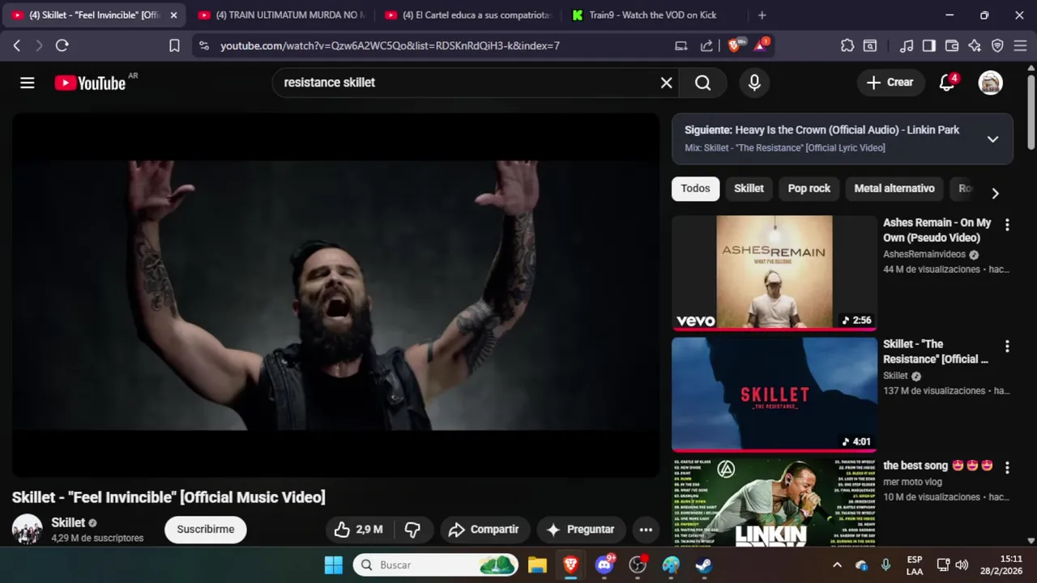This screenshot has width=1037, height=583.
Task: Open Brave VPN shield icon
Action: 997,46
